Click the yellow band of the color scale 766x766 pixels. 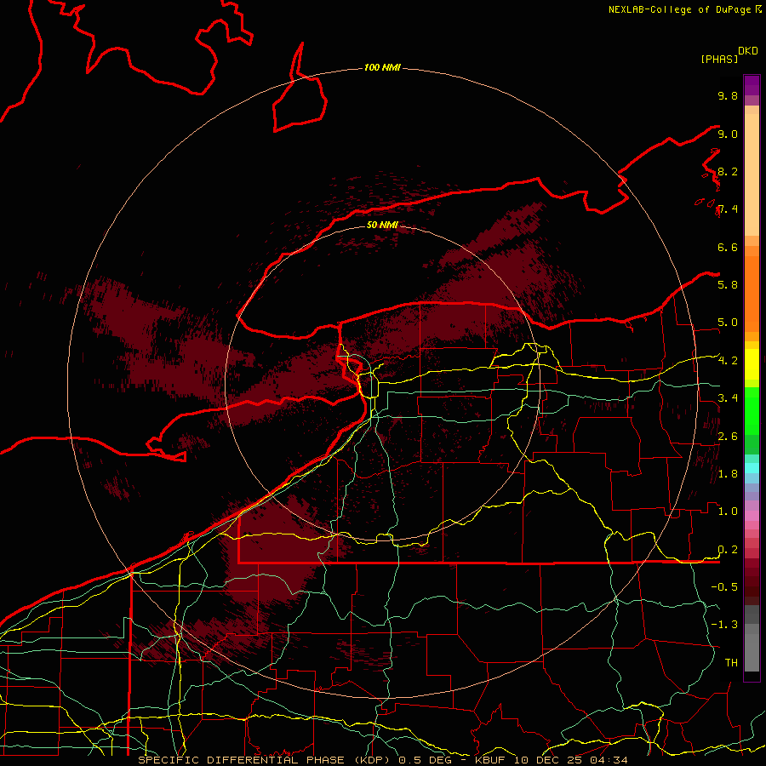[752, 364]
